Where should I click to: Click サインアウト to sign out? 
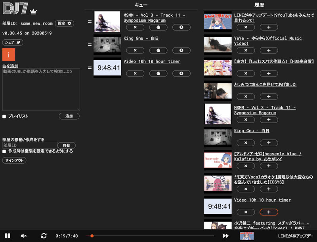[14, 160]
